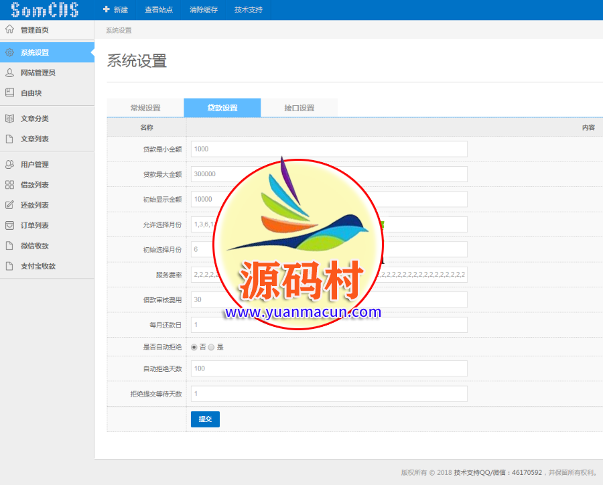Click the grid icon beside 借款列表
Image resolution: width=603 pixels, height=485 pixels.
coord(9,185)
